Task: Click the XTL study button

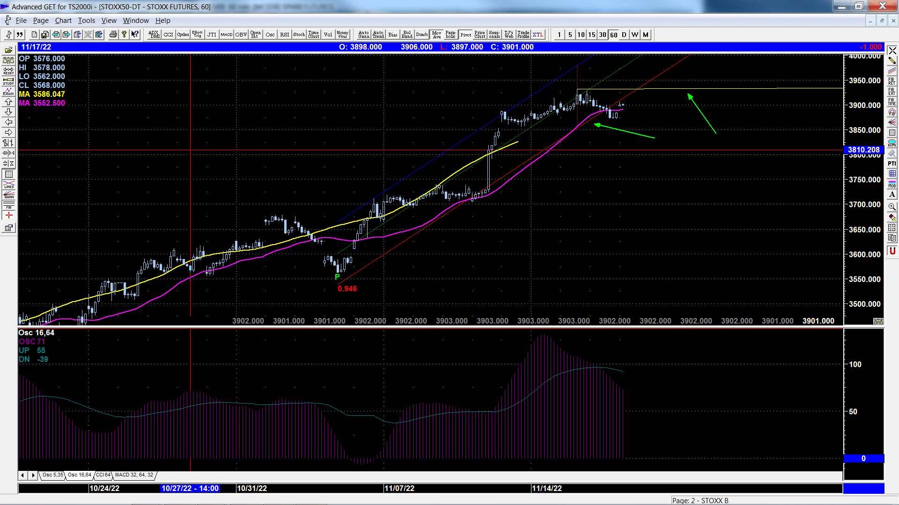Action: [x=538, y=35]
